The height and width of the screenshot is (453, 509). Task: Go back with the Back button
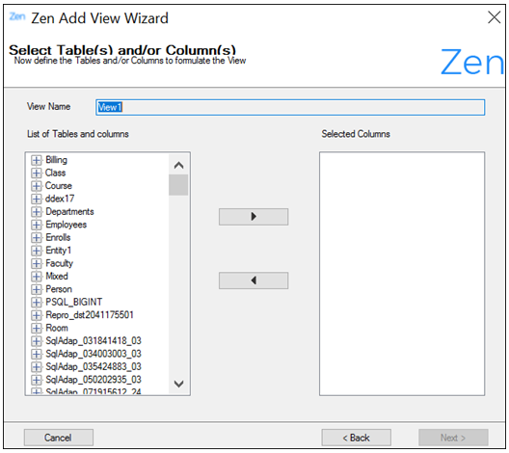pyautogui.click(x=356, y=438)
